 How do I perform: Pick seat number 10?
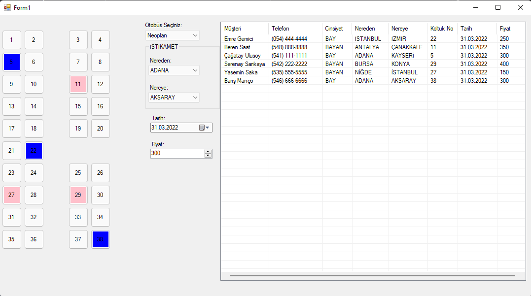[34, 84]
